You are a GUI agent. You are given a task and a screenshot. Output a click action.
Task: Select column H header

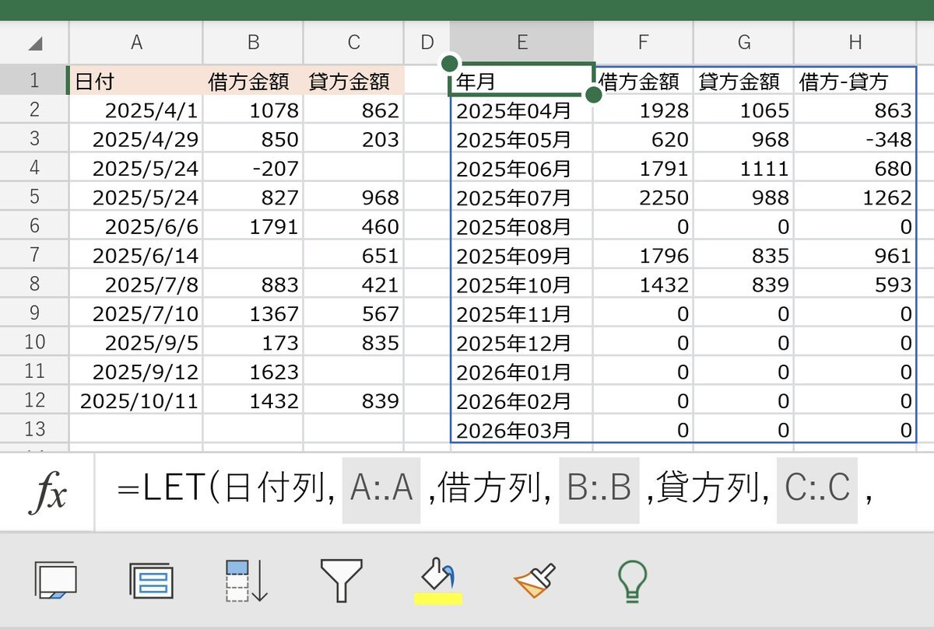pyautogui.click(x=855, y=43)
